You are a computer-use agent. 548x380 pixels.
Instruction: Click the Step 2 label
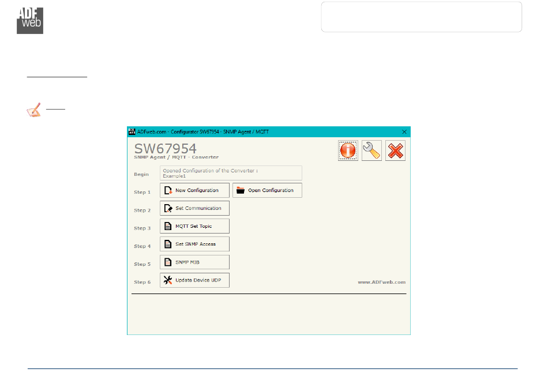[142, 210]
